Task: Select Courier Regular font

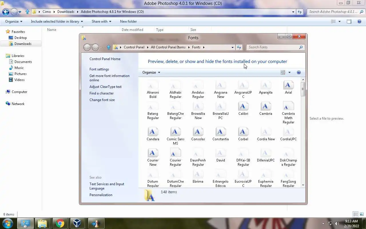Action: click(x=175, y=157)
